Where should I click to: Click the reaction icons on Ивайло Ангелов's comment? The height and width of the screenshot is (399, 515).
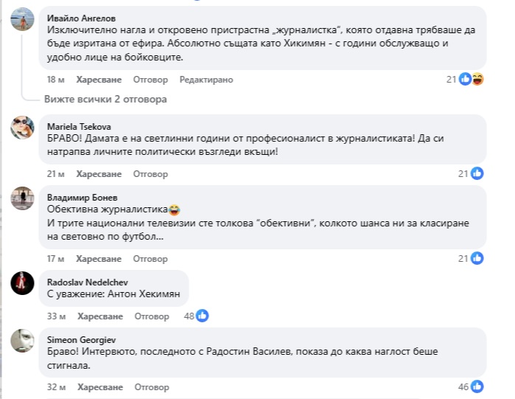point(471,80)
